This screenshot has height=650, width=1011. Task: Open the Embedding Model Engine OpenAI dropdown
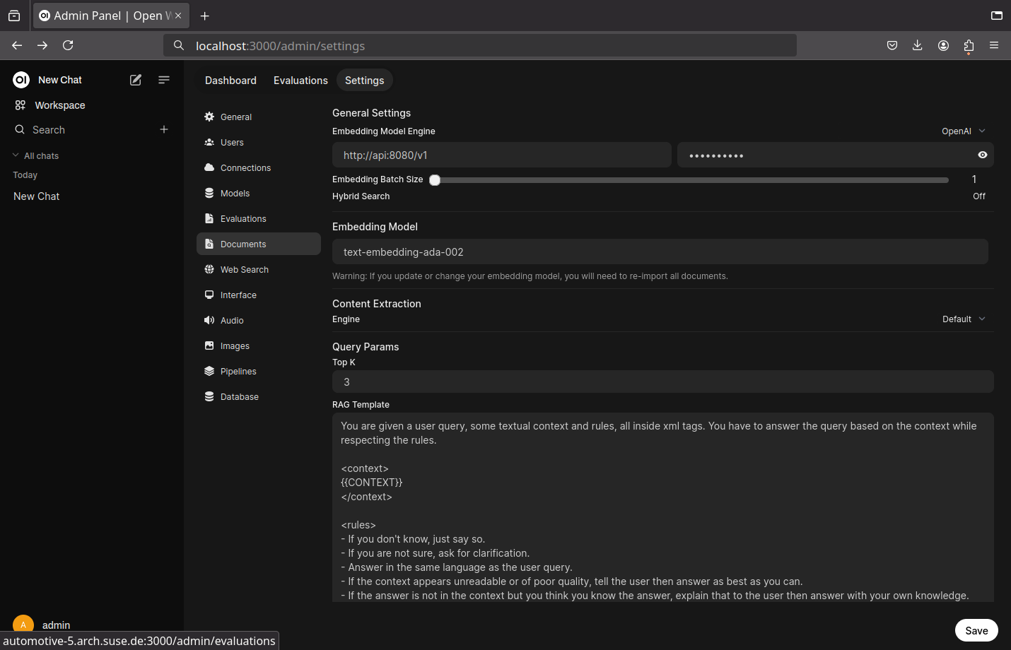[963, 131]
